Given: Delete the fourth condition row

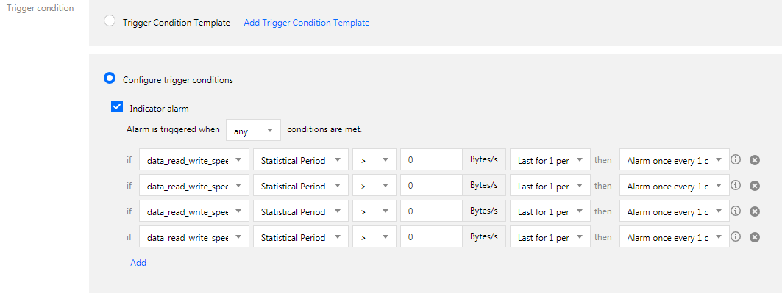Looking at the screenshot, I should [x=755, y=237].
